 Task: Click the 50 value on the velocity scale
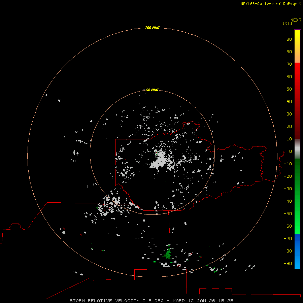pos(289,89)
